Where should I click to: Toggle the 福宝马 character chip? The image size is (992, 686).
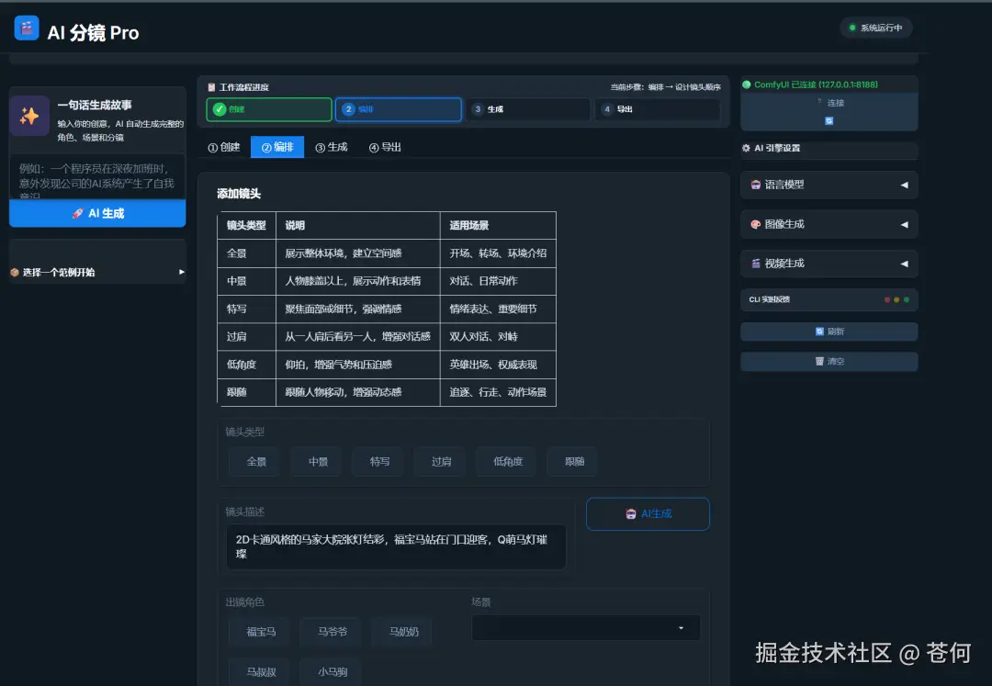(259, 632)
